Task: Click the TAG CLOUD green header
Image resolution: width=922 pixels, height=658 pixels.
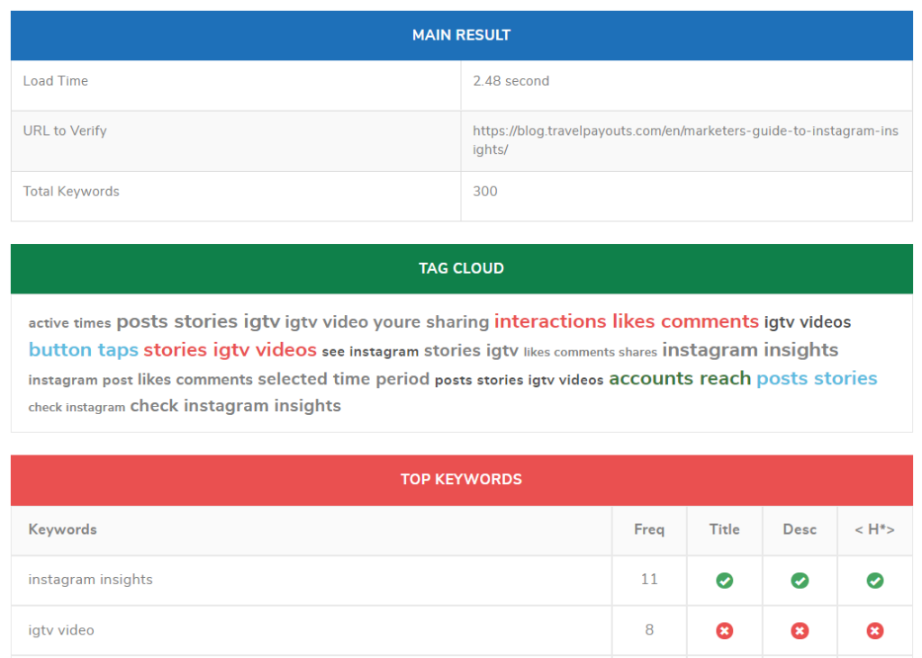Action: [x=461, y=268]
